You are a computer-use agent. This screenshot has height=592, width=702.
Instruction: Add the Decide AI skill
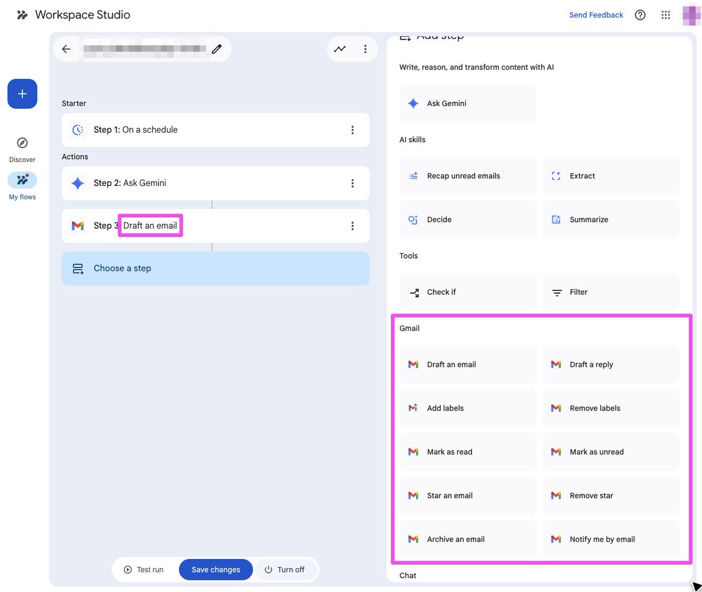click(468, 220)
